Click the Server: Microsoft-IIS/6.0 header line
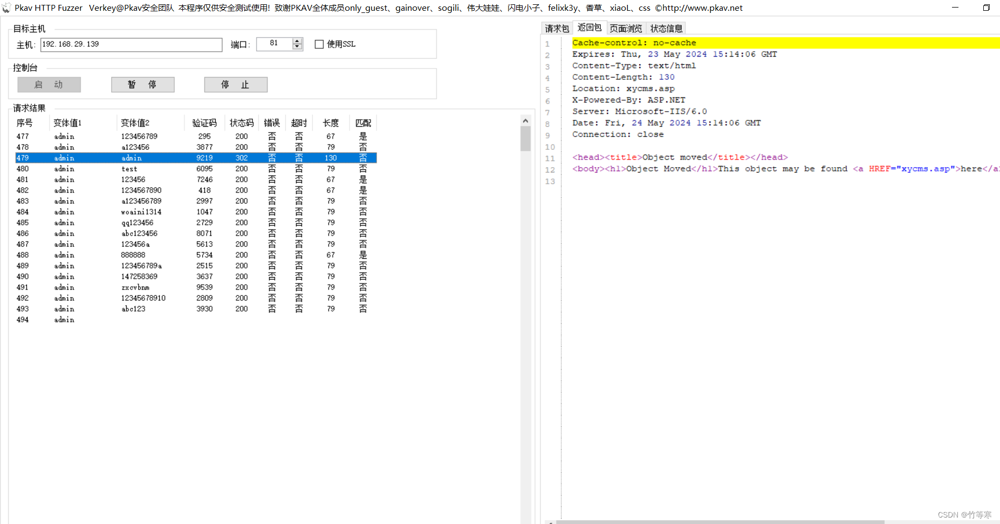The width and height of the screenshot is (1000, 524). (x=639, y=112)
